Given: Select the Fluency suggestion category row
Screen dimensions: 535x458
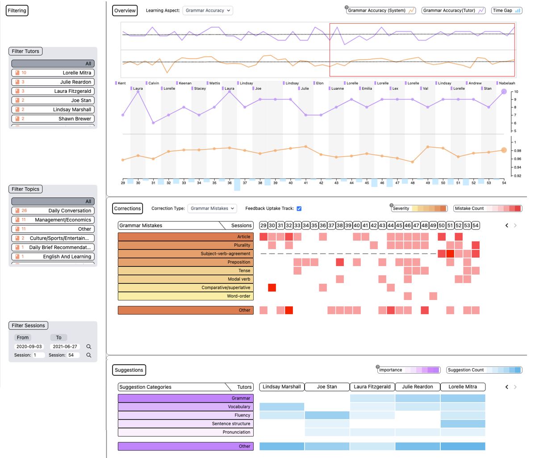Looking at the screenshot, I should (186, 416).
